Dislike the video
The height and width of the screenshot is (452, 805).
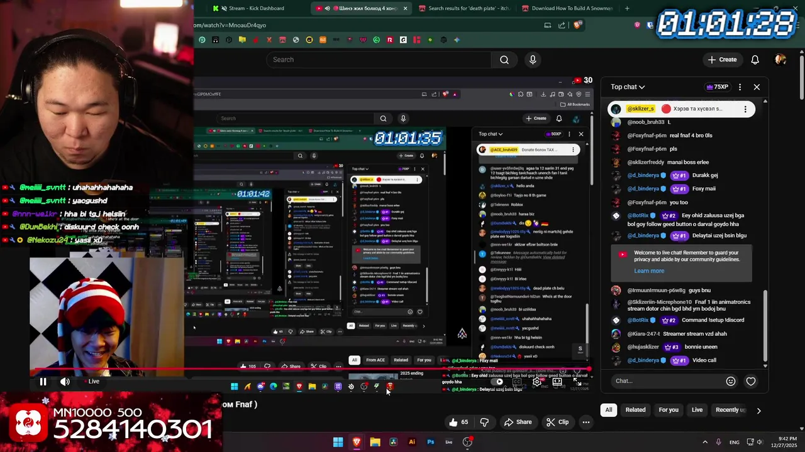pos(484,422)
